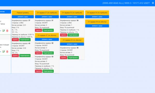Click Переход по убытку: 1 % in order 54
Viewport: 155px width, 93px height.
[x=69, y=32]
